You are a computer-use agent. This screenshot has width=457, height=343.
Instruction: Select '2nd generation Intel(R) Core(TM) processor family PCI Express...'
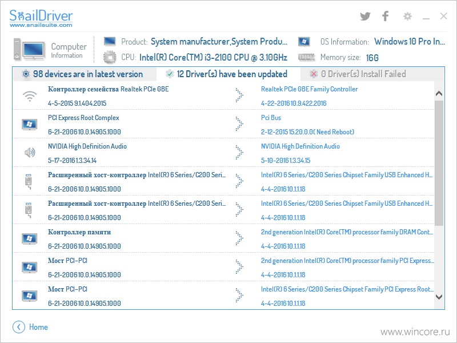(x=347, y=261)
